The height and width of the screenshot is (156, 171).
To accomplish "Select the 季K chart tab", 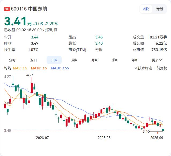I will [x=114, y=60].
